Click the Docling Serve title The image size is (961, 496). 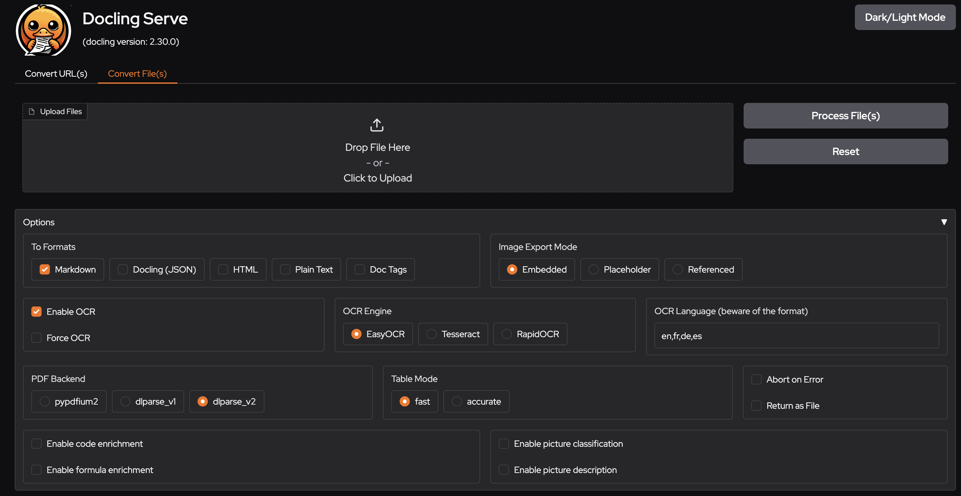(135, 19)
